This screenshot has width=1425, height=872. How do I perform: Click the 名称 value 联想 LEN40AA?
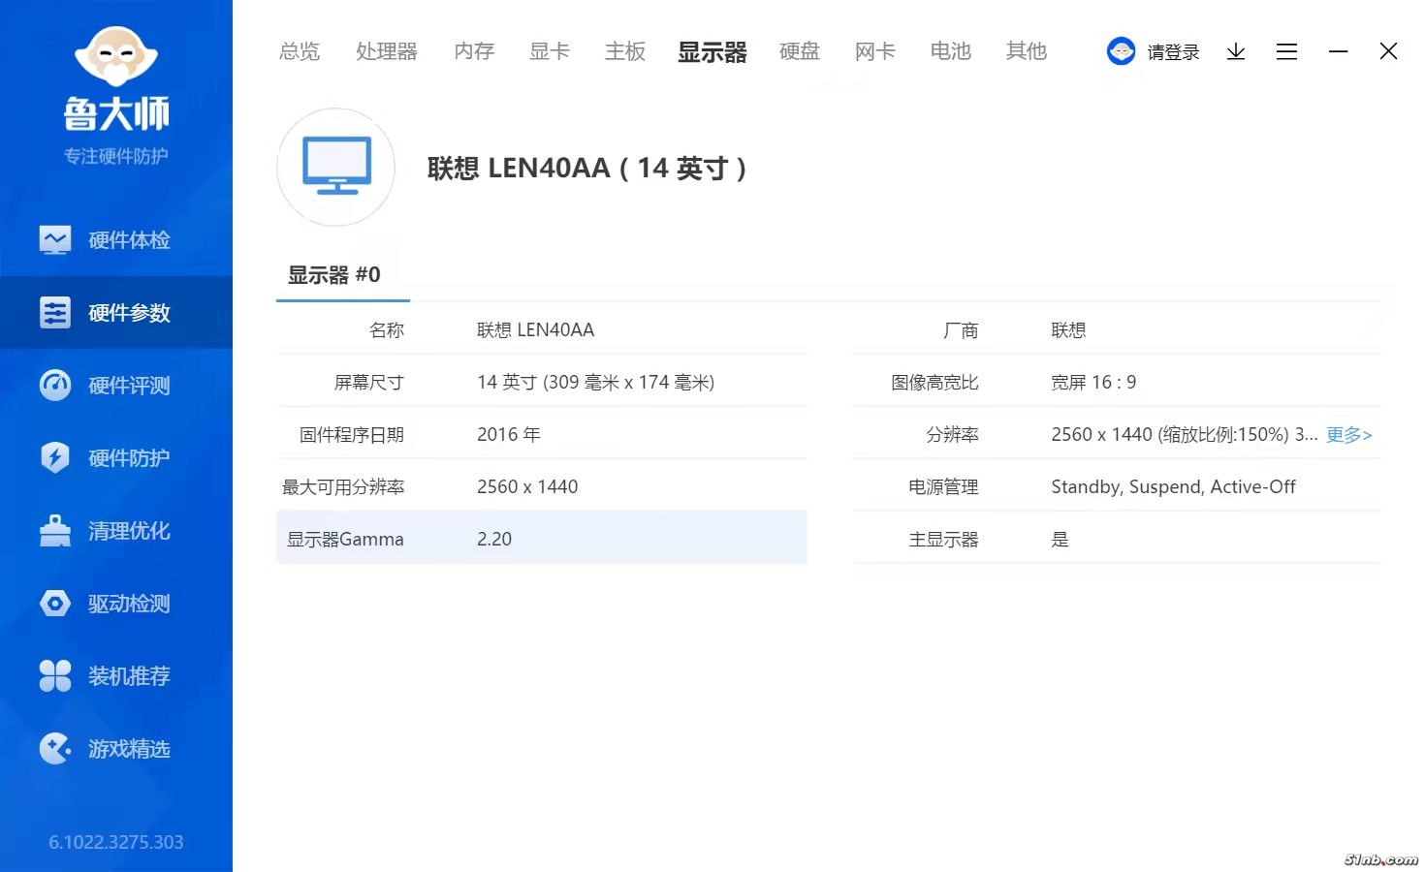coord(536,330)
